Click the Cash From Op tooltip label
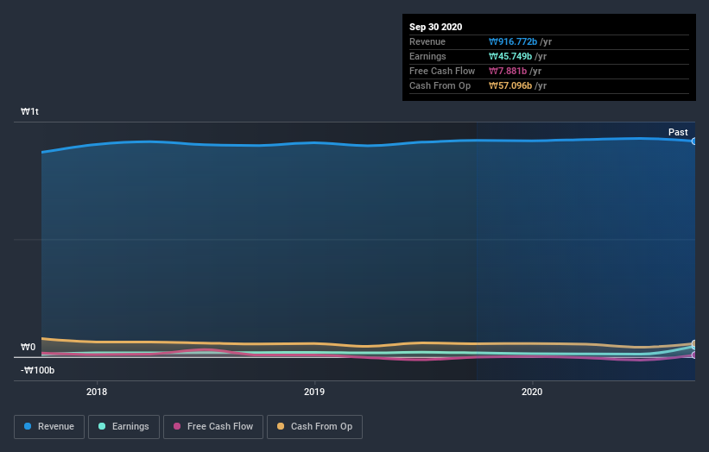This screenshot has width=709, height=452. coord(440,85)
